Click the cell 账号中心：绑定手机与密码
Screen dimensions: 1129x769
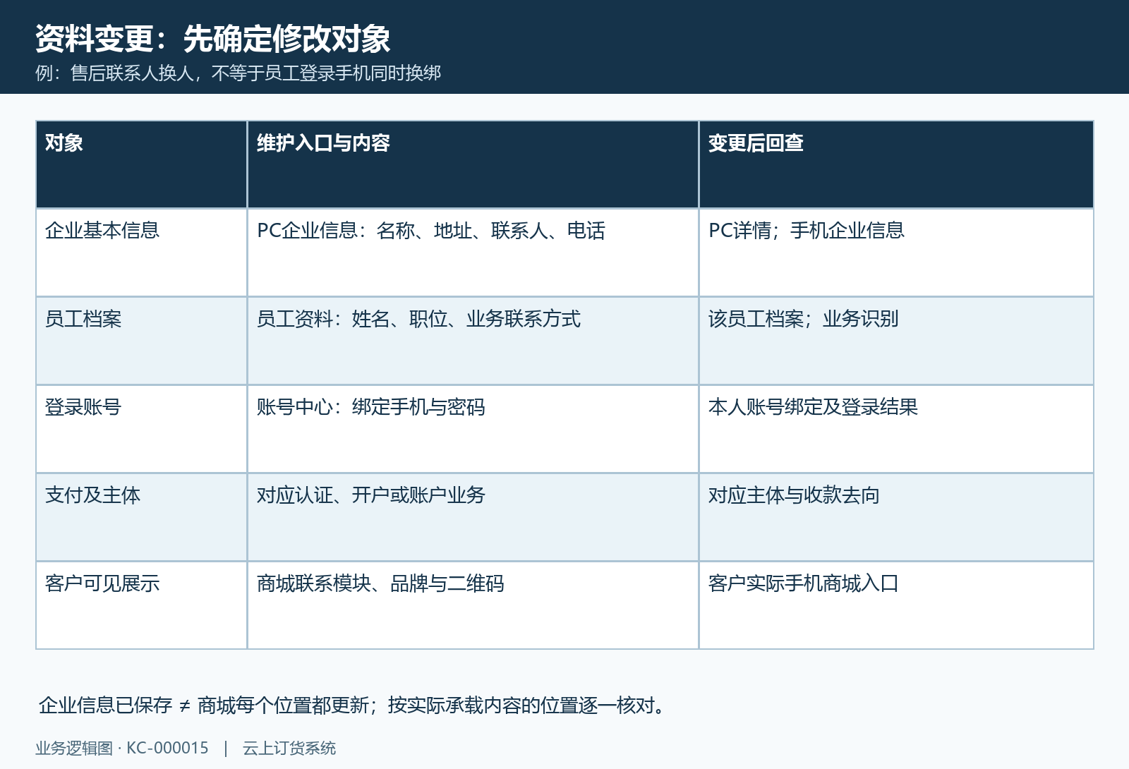tap(473, 429)
